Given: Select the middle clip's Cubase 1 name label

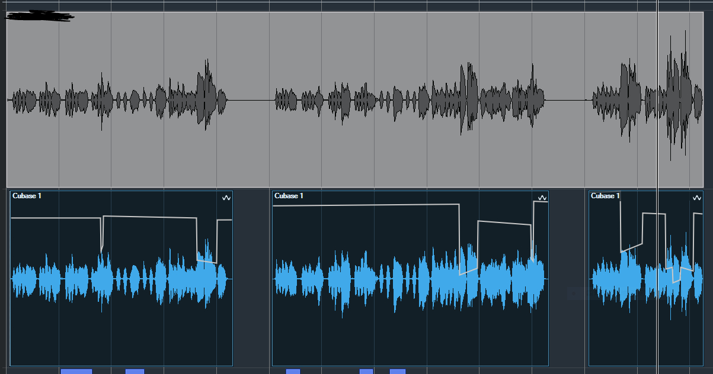Looking at the screenshot, I should pos(289,196).
